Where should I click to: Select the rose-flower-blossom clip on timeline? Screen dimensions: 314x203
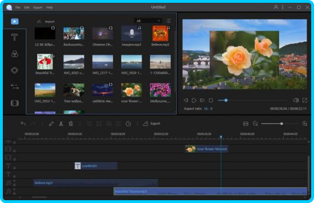tap(207, 149)
